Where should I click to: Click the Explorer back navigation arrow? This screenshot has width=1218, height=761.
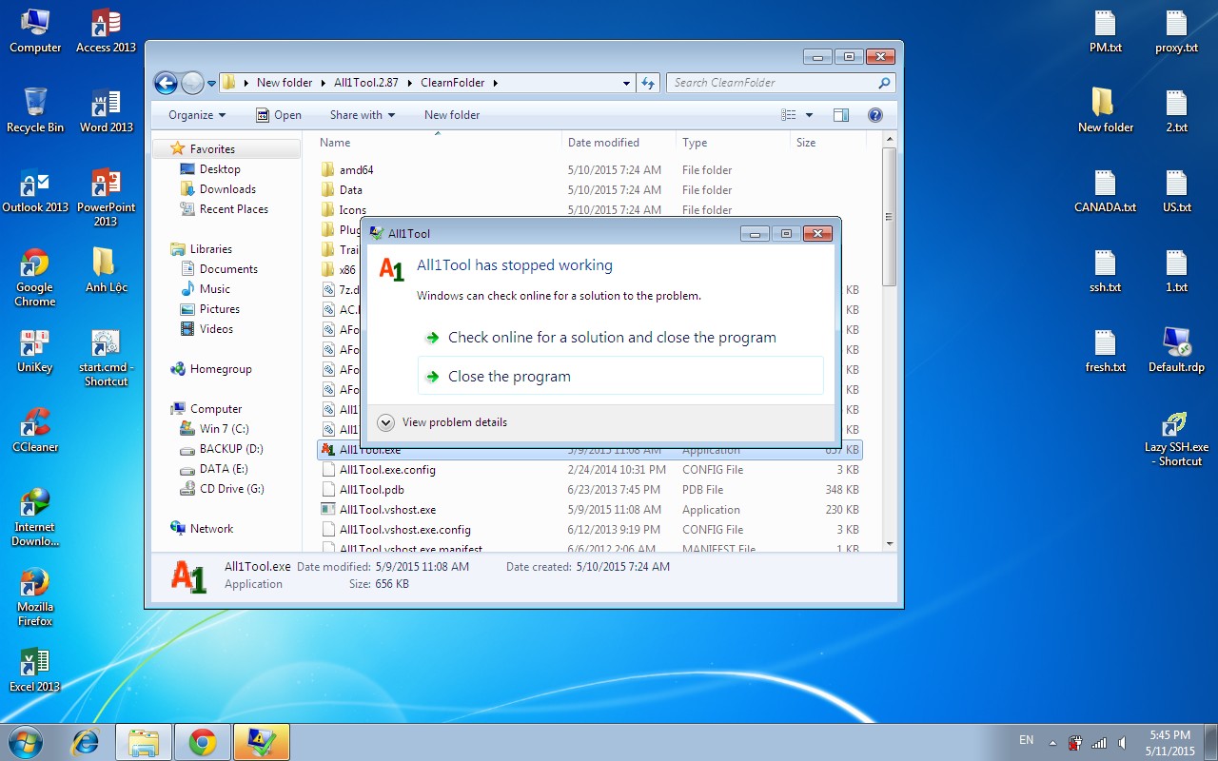pyautogui.click(x=166, y=83)
